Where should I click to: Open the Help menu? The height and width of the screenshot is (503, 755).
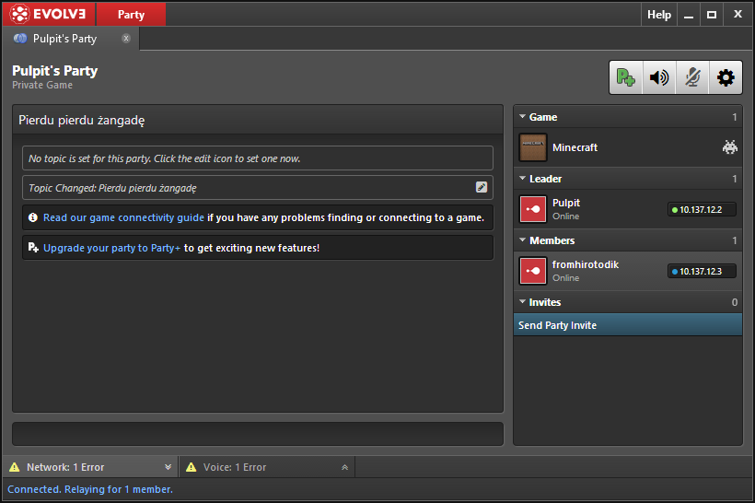coord(659,15)
